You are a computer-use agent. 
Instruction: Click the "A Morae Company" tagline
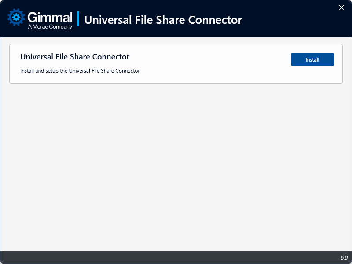click(50, 27)
